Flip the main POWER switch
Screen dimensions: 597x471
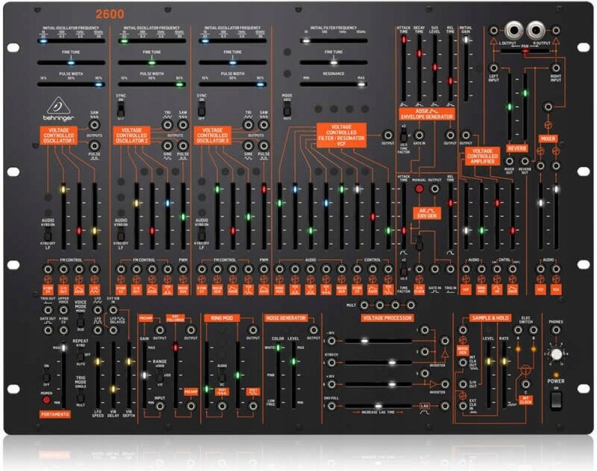pyautogui.click(x=555, y=400)
